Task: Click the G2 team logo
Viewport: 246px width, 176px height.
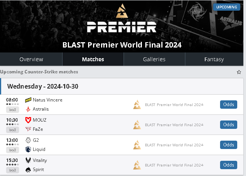Action: pyautogui.click(x=28, y=140)
